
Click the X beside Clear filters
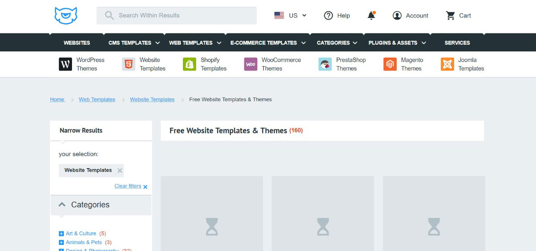(x=145, y=187)
